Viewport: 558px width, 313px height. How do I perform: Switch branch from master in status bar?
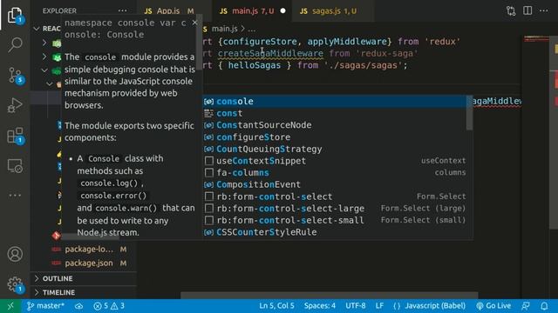(x=45, y=306)
